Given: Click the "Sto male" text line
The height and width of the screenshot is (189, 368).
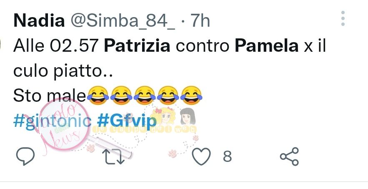Looking at the screenshot, I should 50,96.
